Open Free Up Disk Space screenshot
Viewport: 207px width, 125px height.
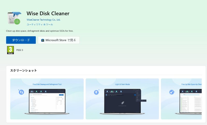coord(181,99)
